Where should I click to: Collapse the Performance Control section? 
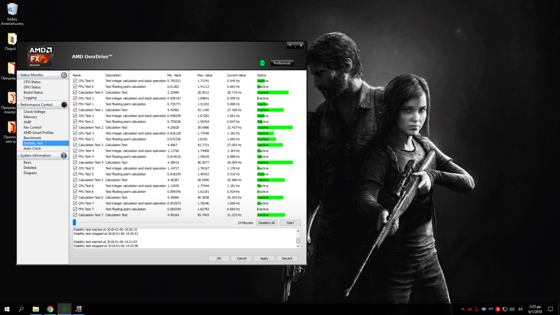pos(18,105)
